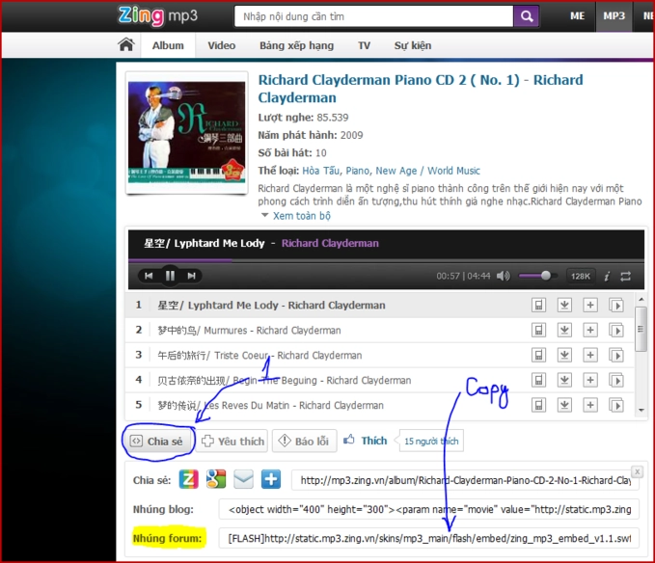This screenshot has height=563, width=655.
Task: Set ringtone for the Murmures track
Action: 538,330
